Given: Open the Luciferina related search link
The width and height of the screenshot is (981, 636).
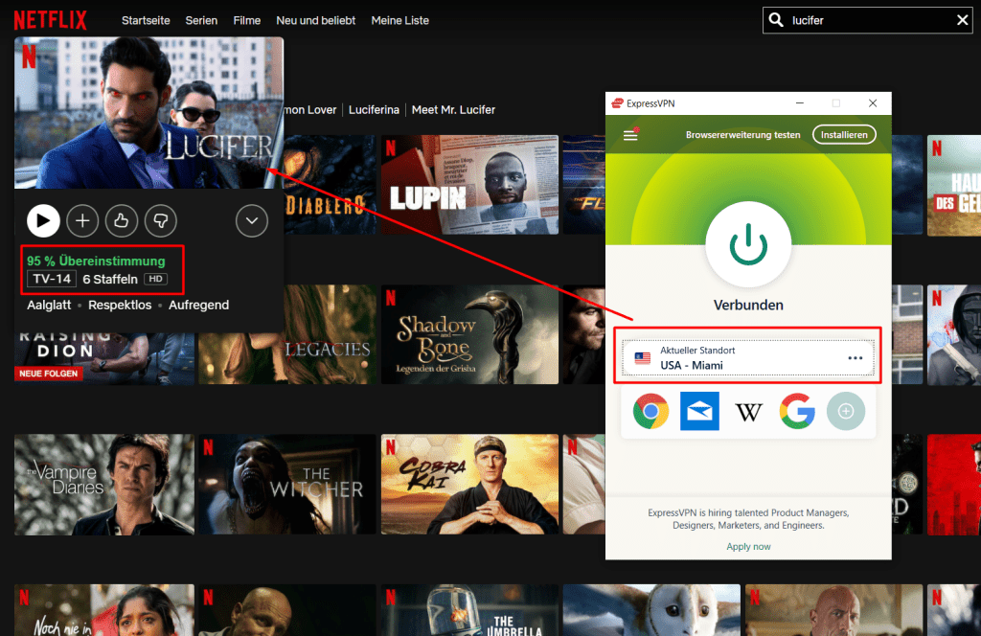Looking at the screenshot, I should (374, 110).
